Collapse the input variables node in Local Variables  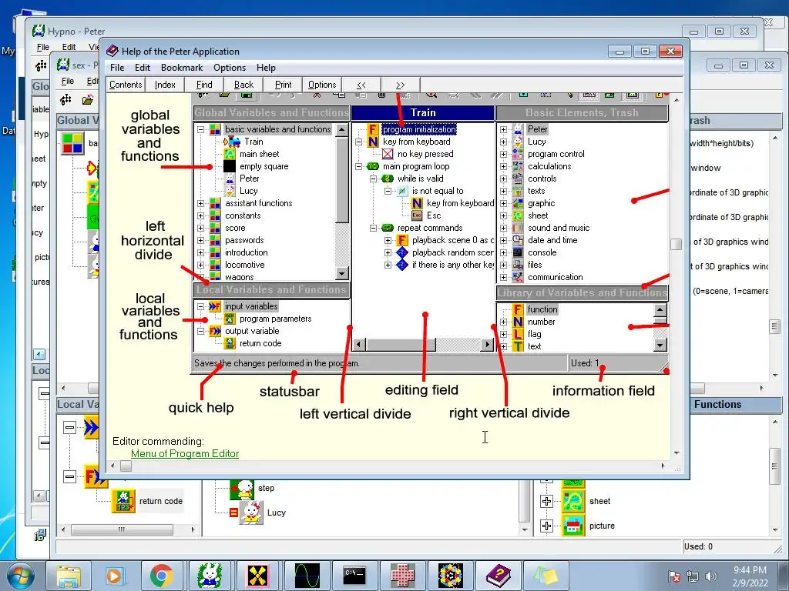69,428
